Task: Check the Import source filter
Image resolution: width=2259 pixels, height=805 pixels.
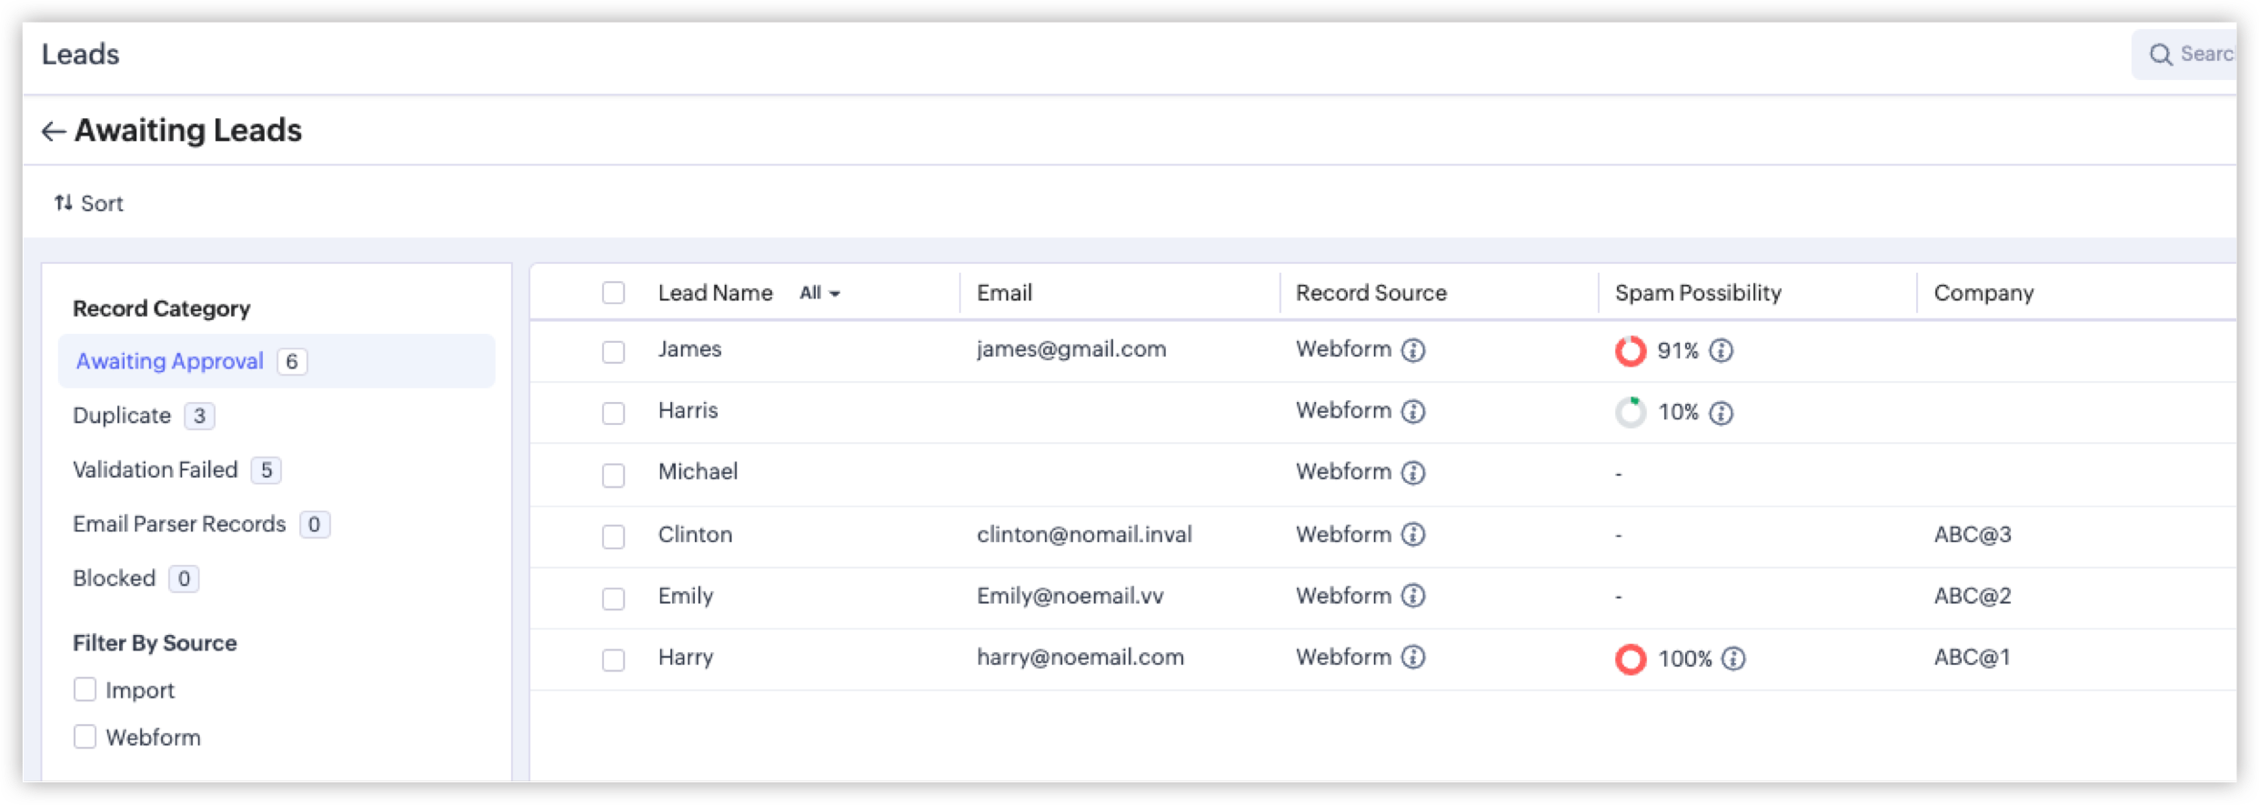Action: pos(85,690)
